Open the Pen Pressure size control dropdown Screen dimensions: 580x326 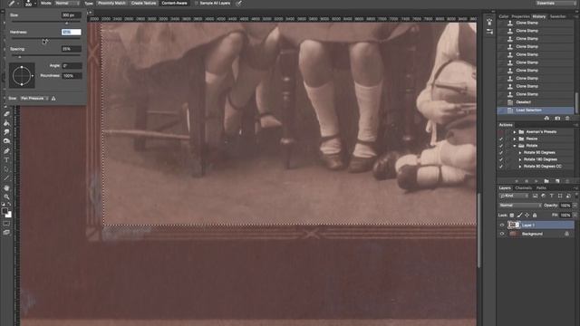click(34, 99)
